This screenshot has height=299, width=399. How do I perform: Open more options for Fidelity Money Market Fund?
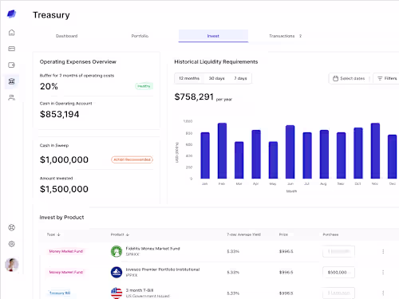tap(383, 251)
